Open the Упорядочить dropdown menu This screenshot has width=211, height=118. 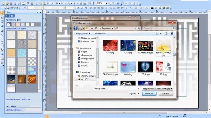click(83, 33)
